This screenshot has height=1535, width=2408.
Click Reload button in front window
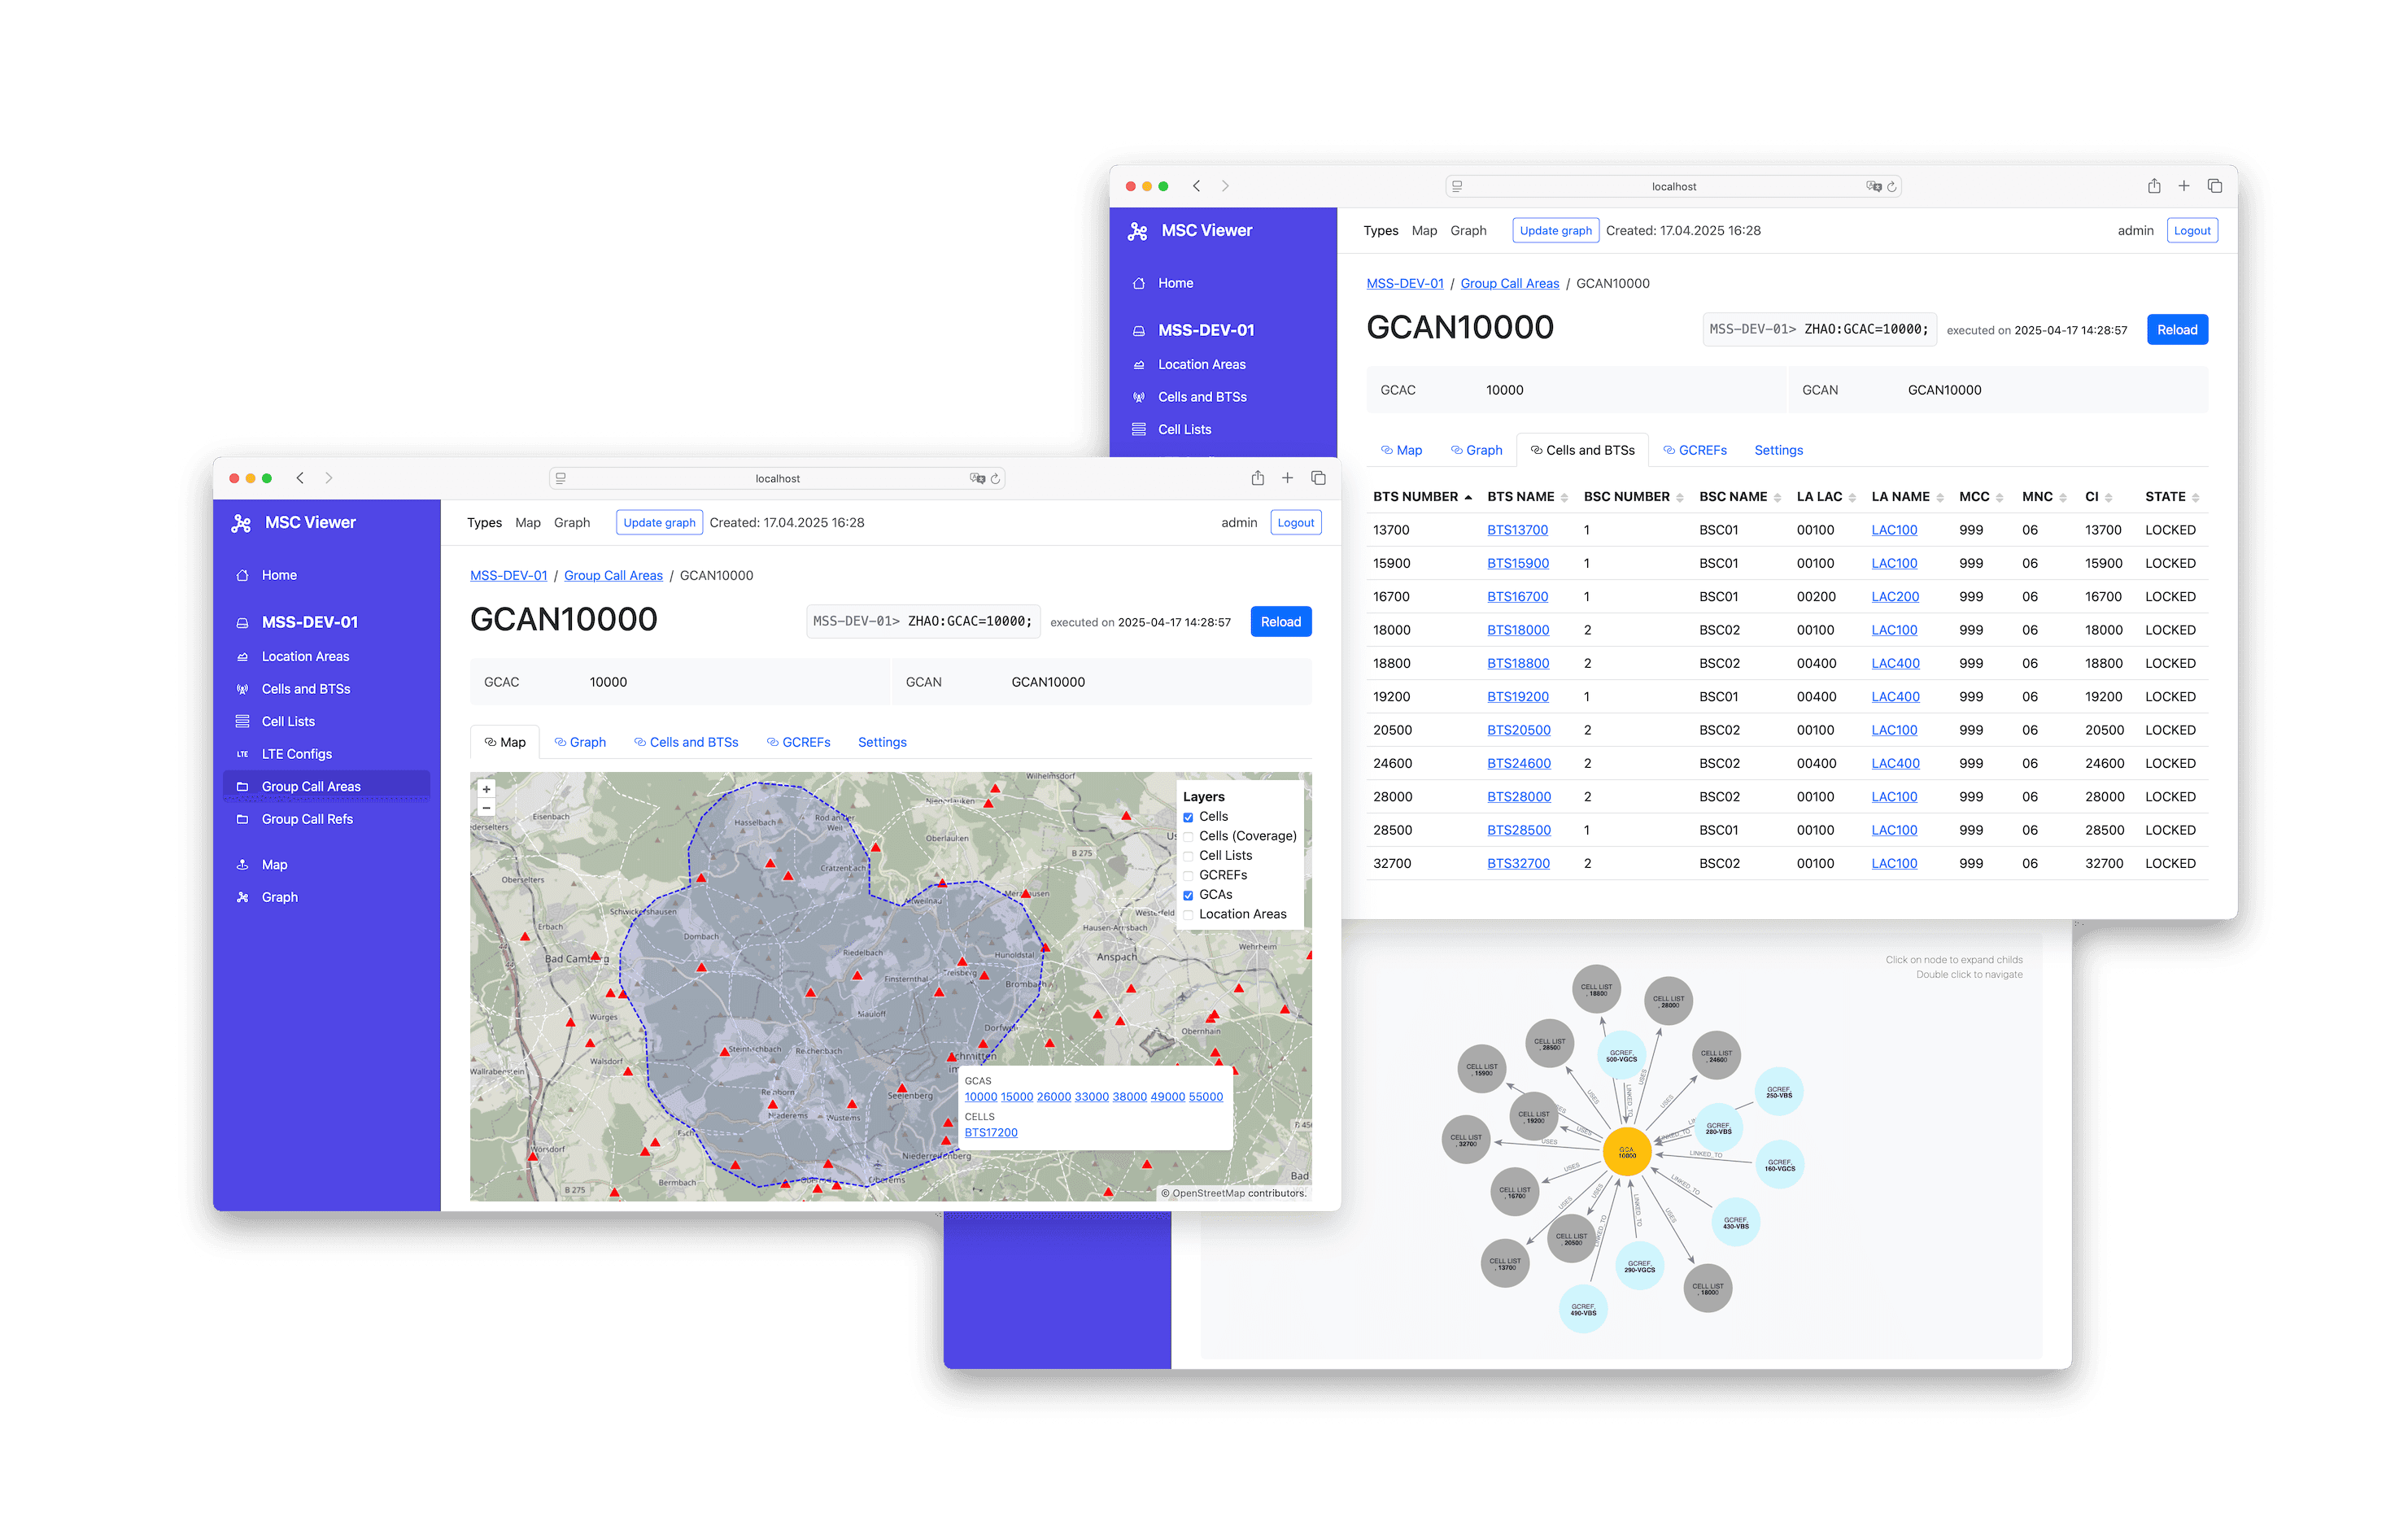[x=1281, y=622]
